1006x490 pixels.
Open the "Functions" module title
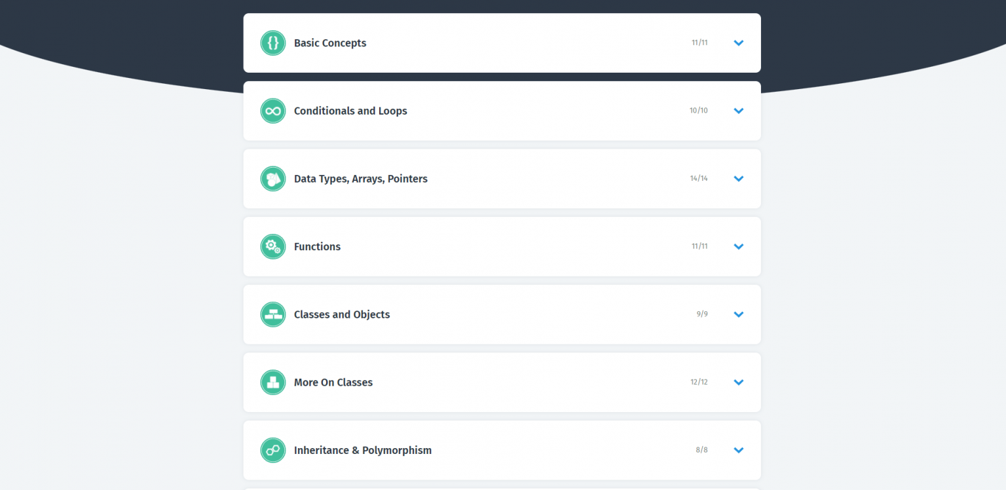tap(317, 246)
